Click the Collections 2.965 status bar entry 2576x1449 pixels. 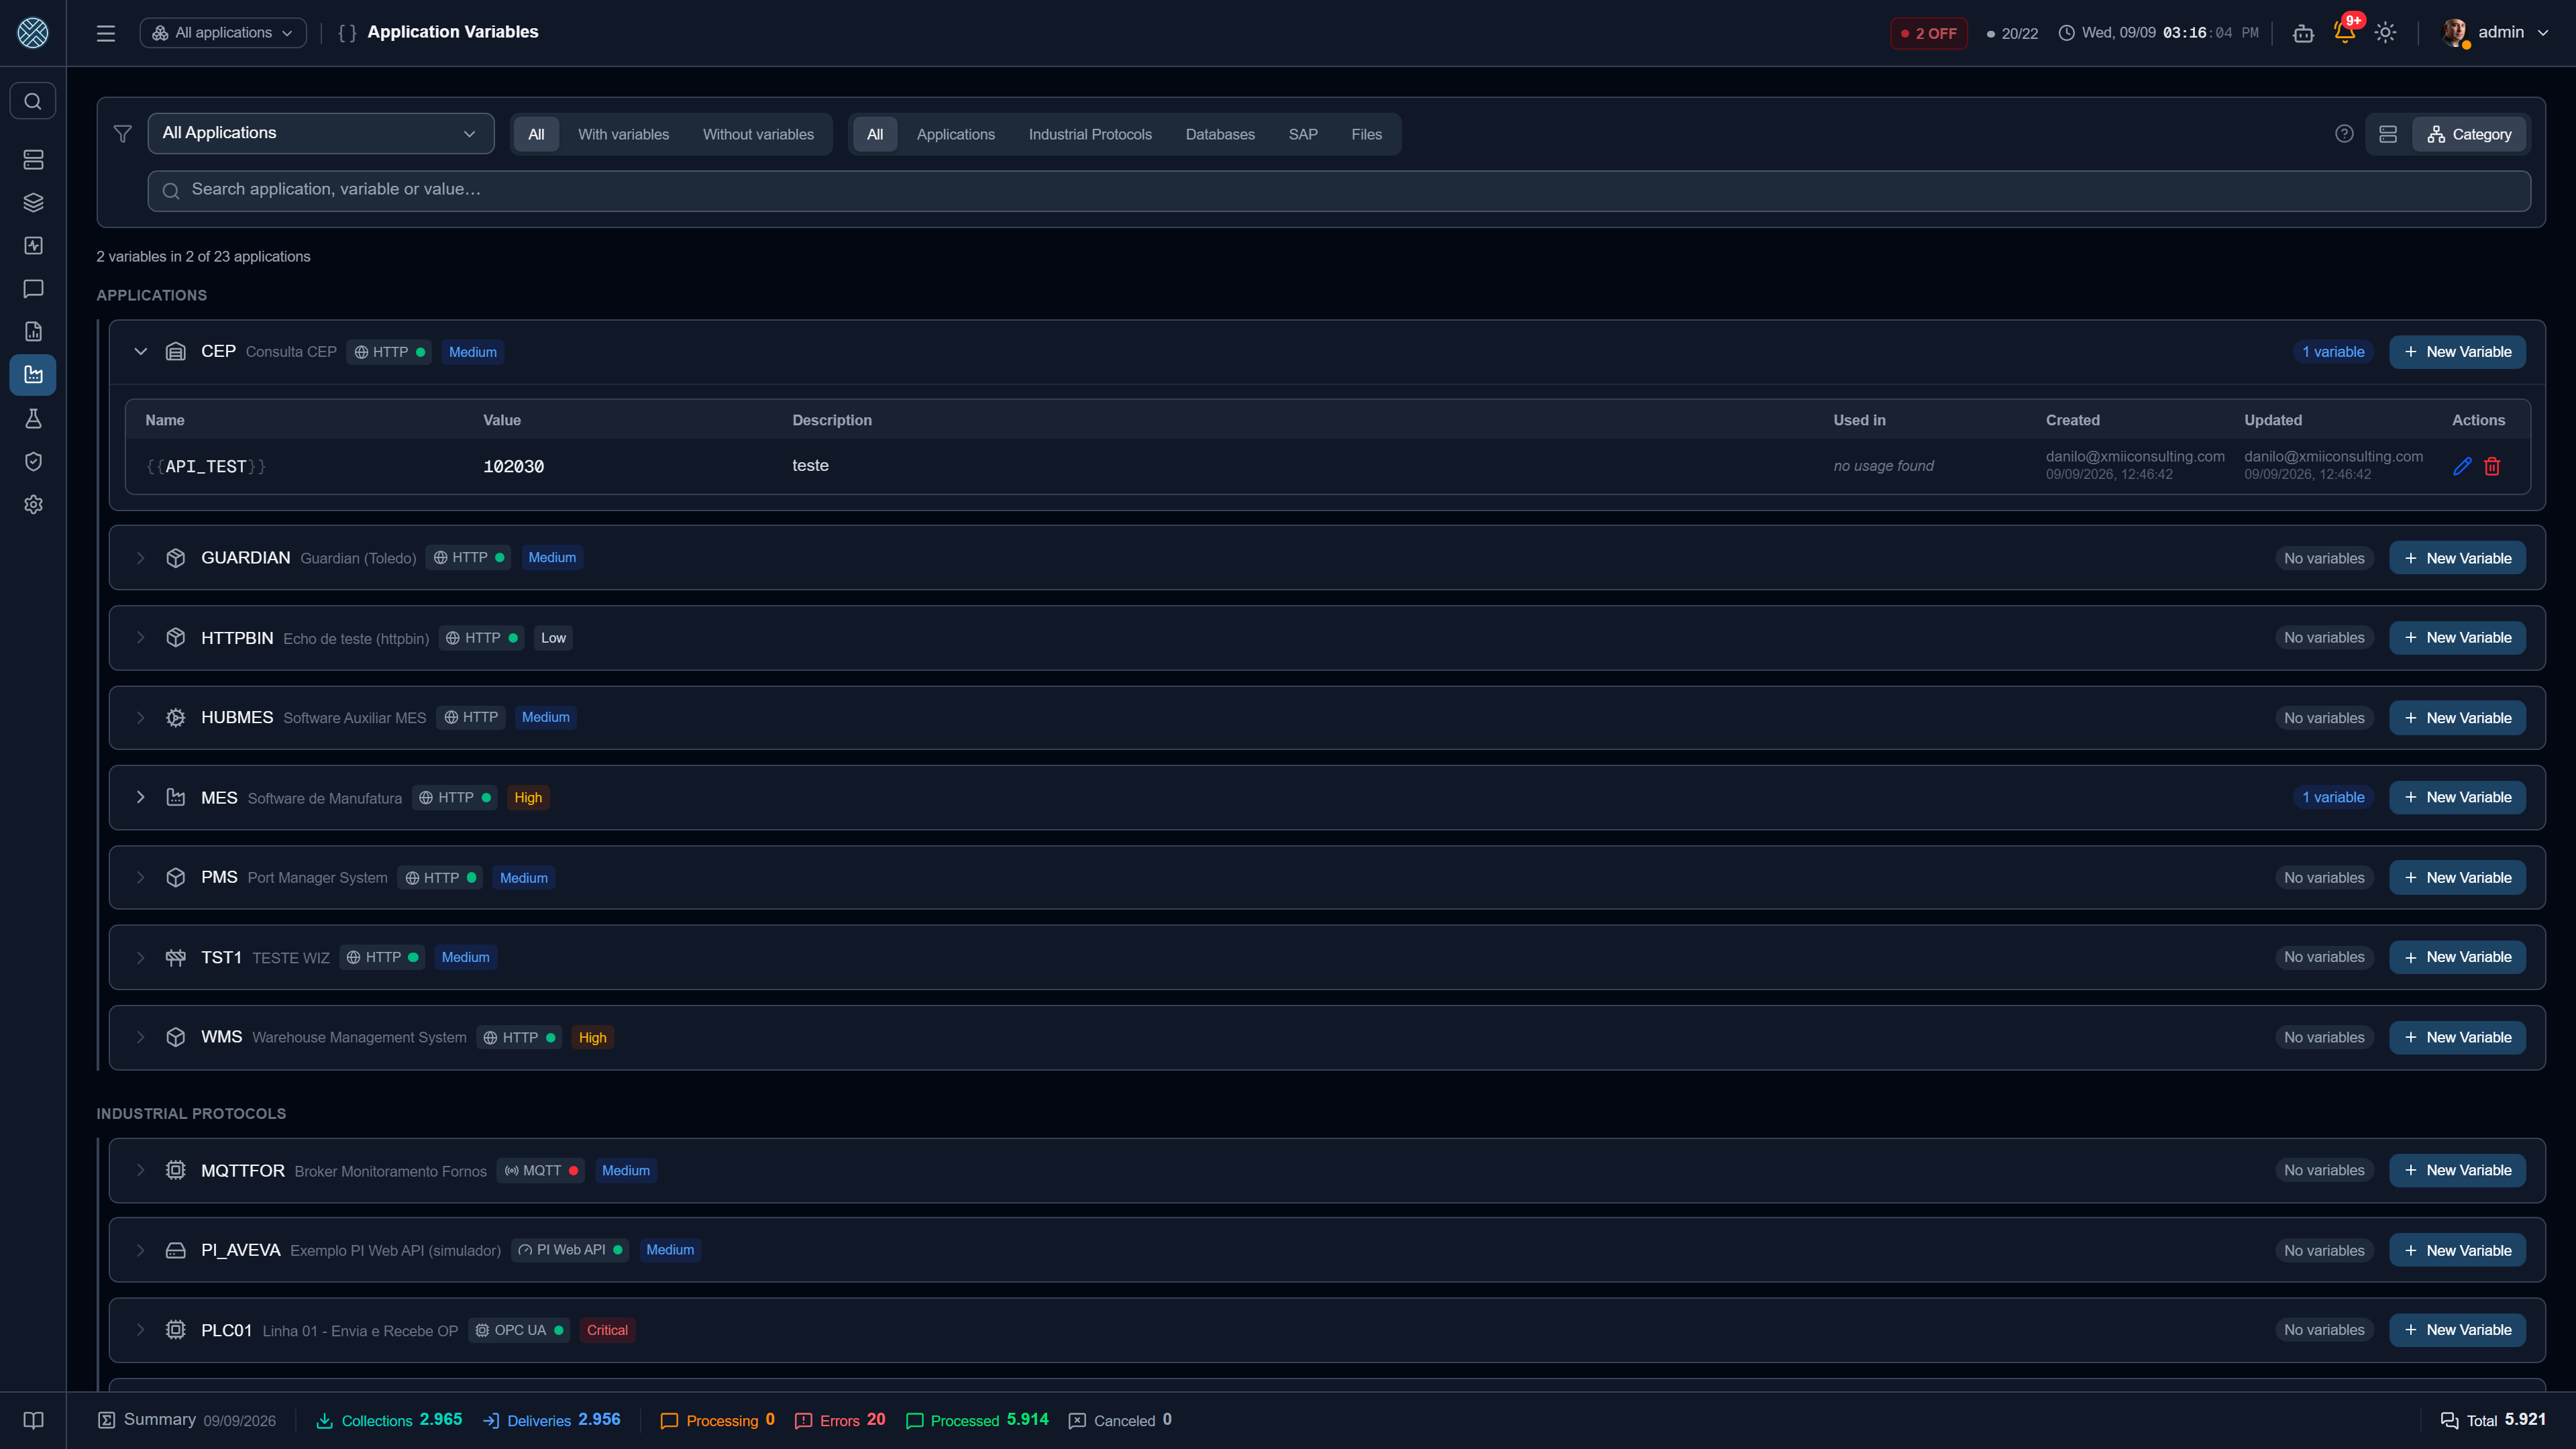[389, 1420]
